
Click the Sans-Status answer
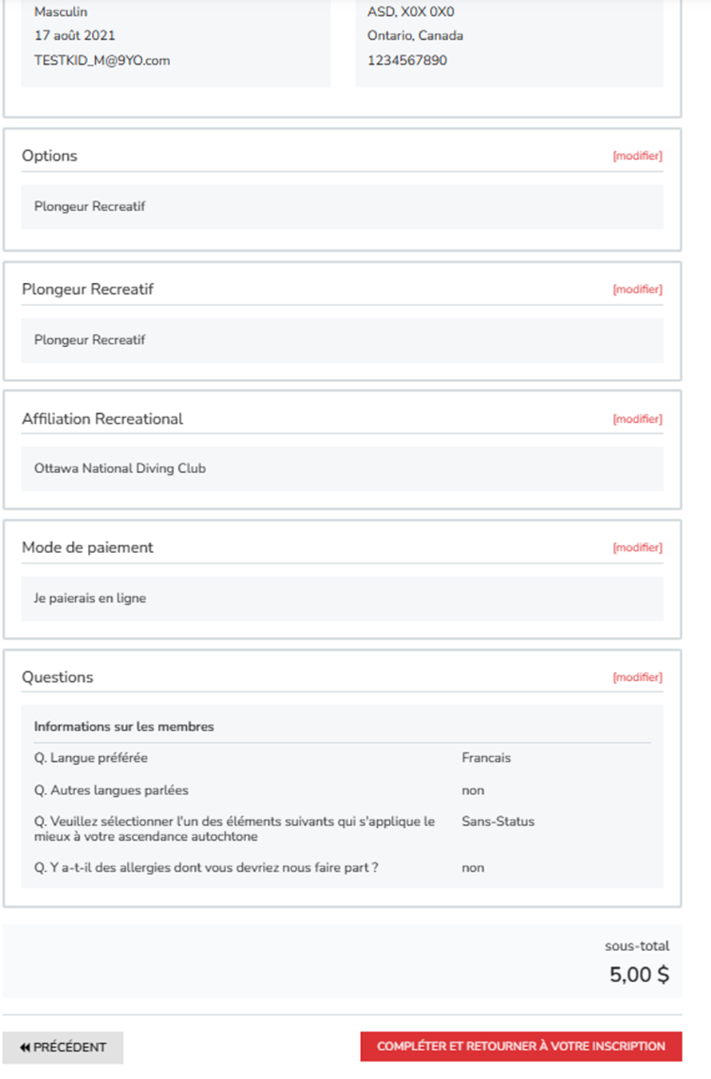click(498, 822)
